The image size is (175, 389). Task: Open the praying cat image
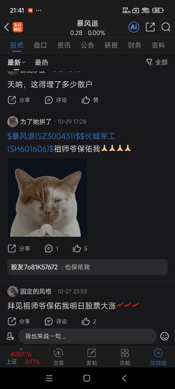coord(47,198)
